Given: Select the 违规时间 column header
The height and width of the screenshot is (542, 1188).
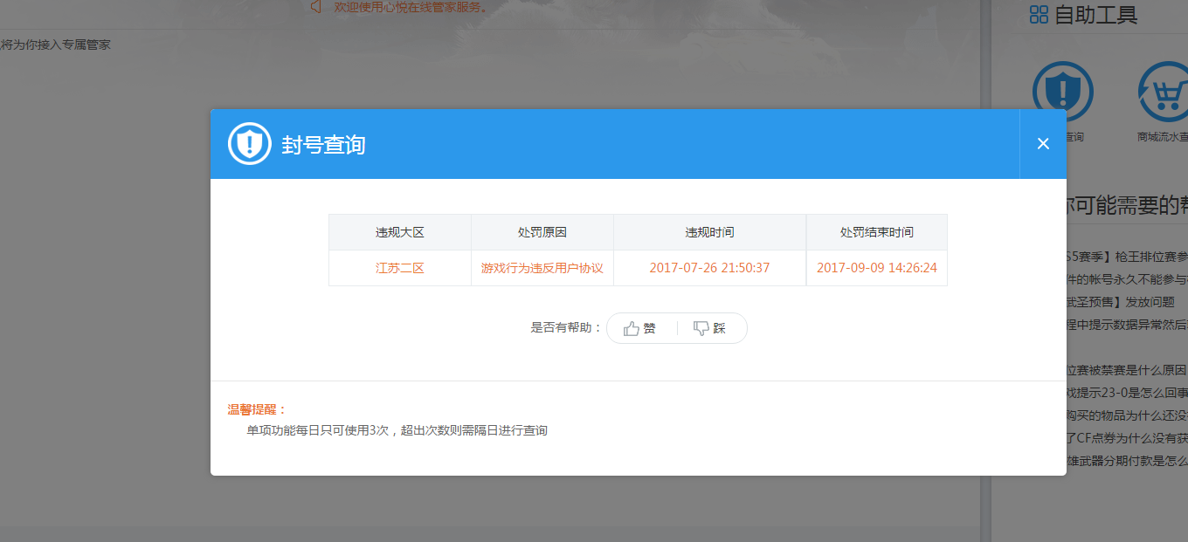Looking at the screenshot, I should pyautogui.click(x=709, y=232).
